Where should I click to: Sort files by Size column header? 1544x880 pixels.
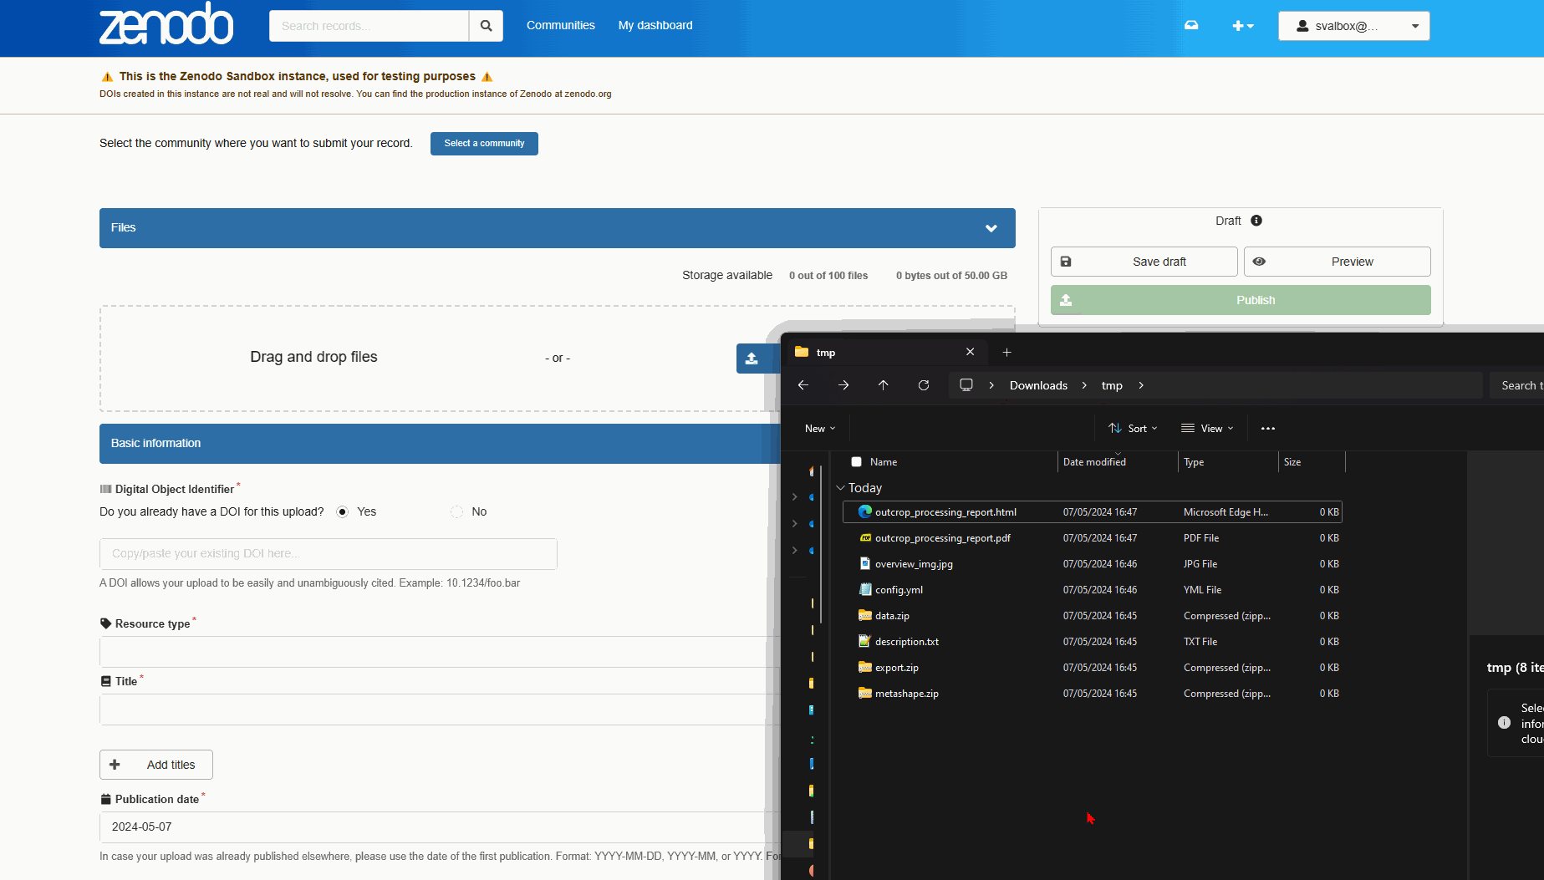point(1312,462)
